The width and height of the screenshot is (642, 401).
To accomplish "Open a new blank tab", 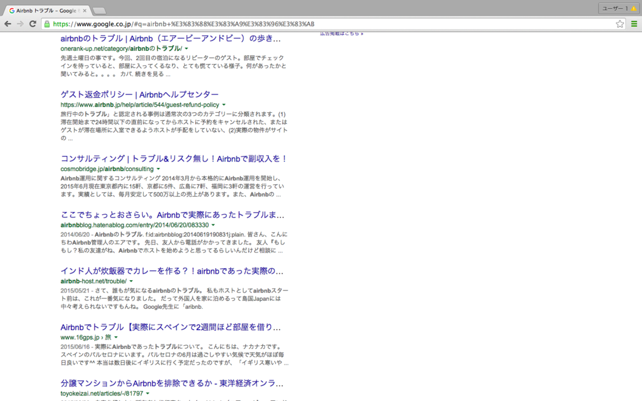I will click(x=99, y=11).
